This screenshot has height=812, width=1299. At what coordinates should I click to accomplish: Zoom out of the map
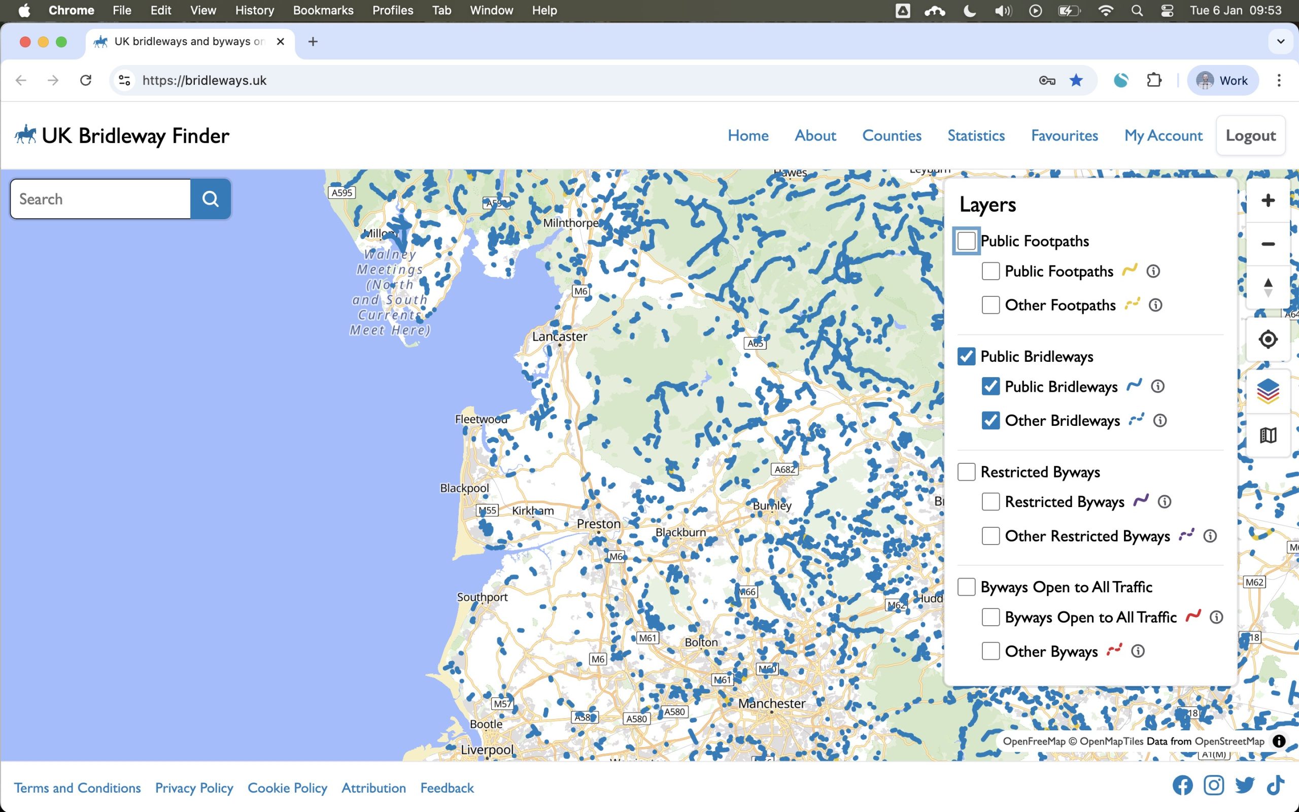[x=1269, y=244]
